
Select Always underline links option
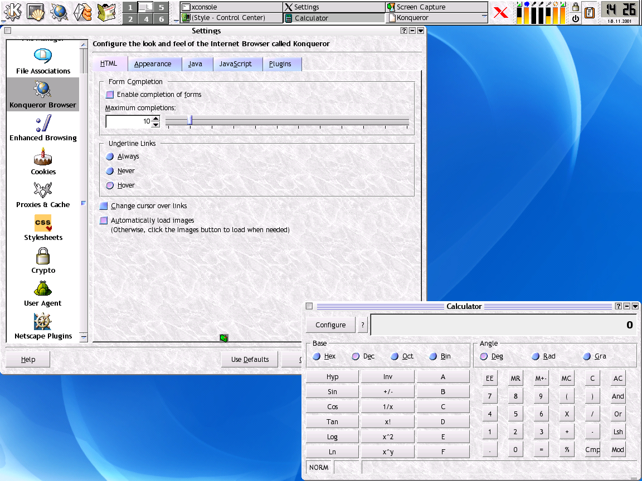pos(110,156)
